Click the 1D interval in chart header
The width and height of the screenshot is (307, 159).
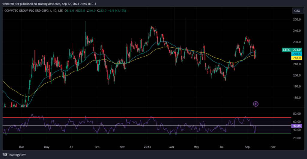pyautogui.click(x=55, y=10)
